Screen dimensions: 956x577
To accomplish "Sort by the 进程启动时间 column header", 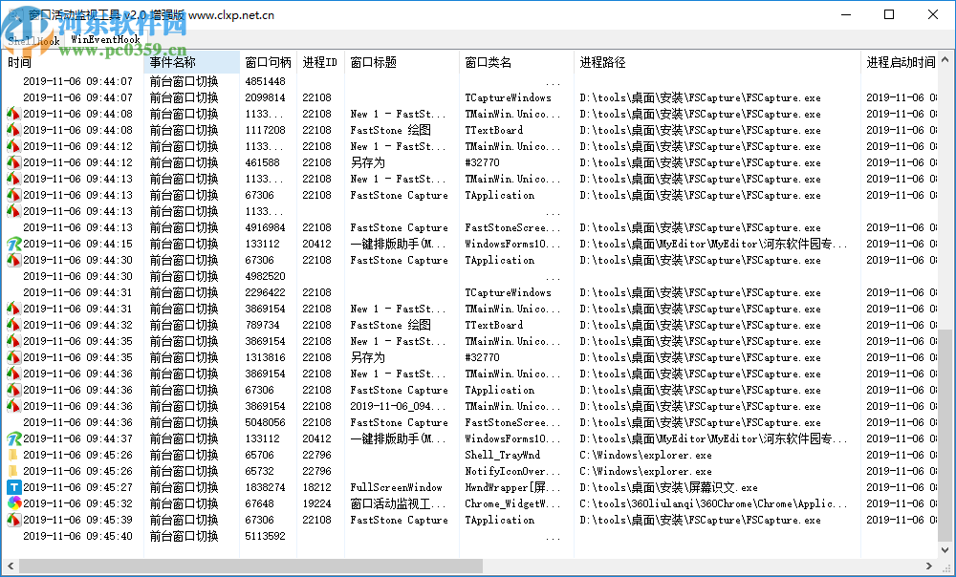I will click(900, 62).
